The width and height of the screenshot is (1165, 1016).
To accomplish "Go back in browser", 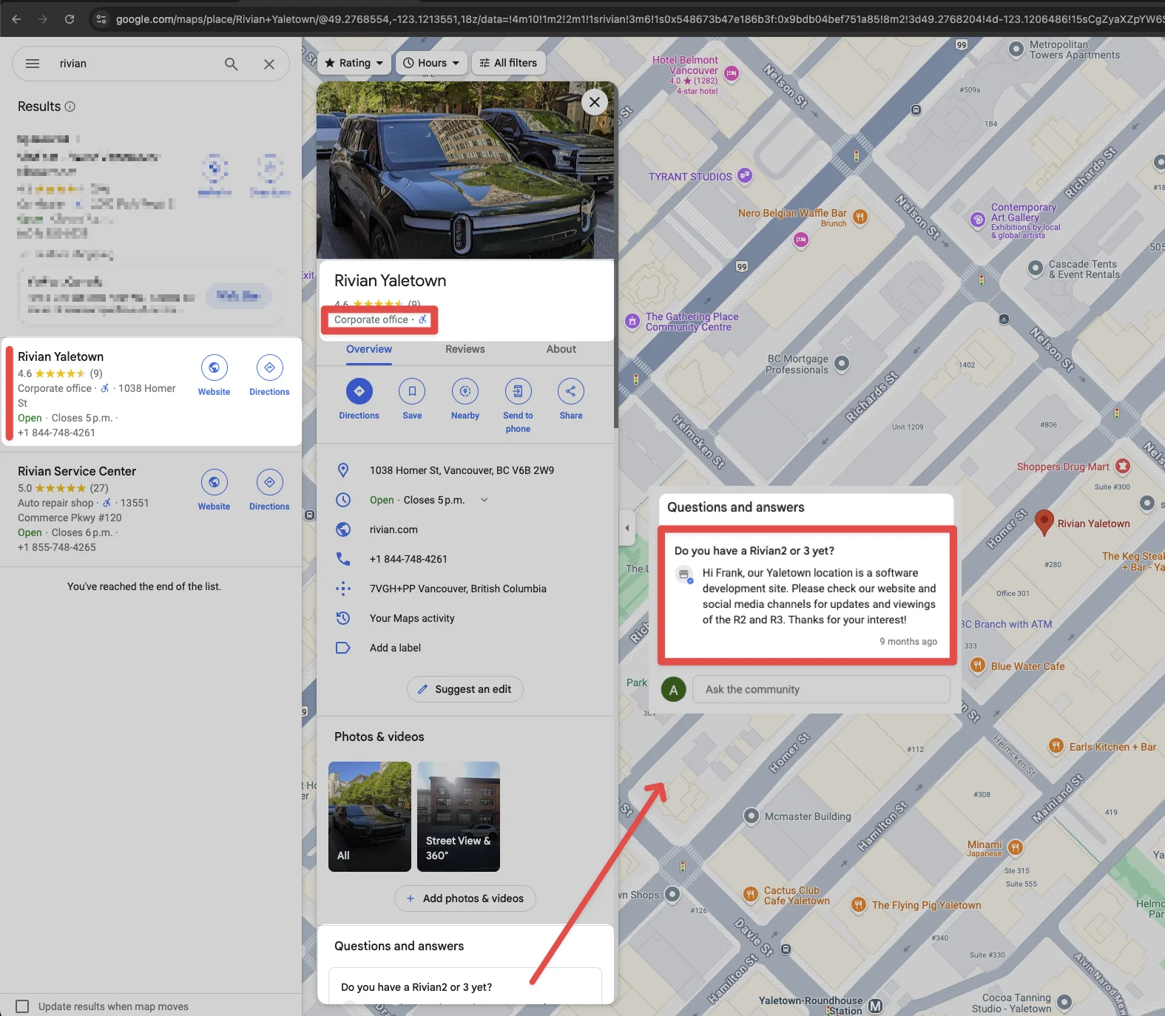I will [x=16, y=19].
